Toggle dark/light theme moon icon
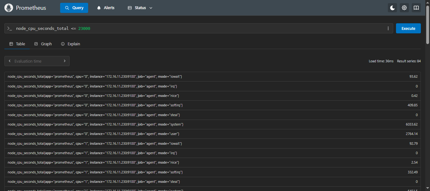Screen dimensions: 430x191 pos(392,8)
